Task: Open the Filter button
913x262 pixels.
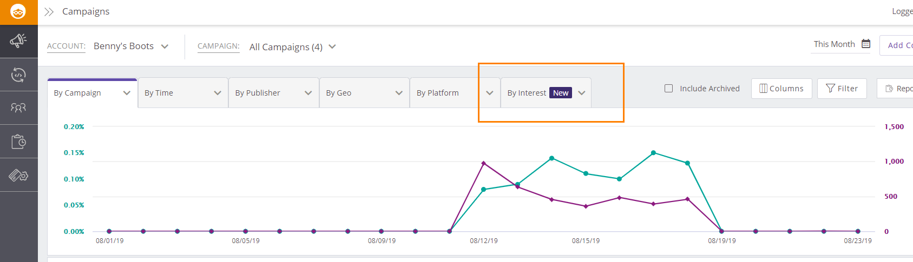Action: click(842, 89)
